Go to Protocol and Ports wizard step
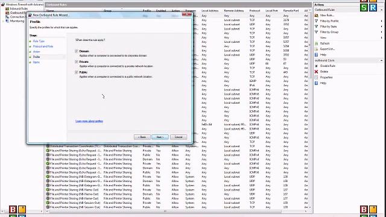The height and width of the screenshot is (217, 386). [x=43, y=46]
